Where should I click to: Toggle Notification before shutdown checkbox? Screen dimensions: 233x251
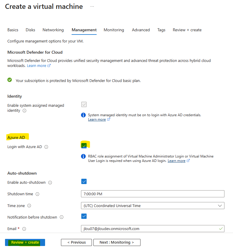click(x=84, y=216)
